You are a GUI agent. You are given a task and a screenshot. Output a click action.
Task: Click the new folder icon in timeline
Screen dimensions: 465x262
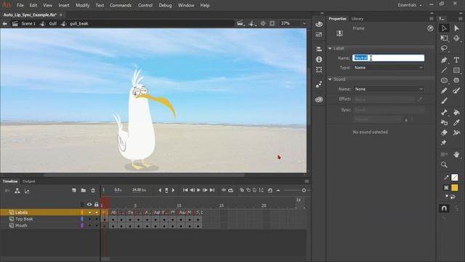click(84, 191)
